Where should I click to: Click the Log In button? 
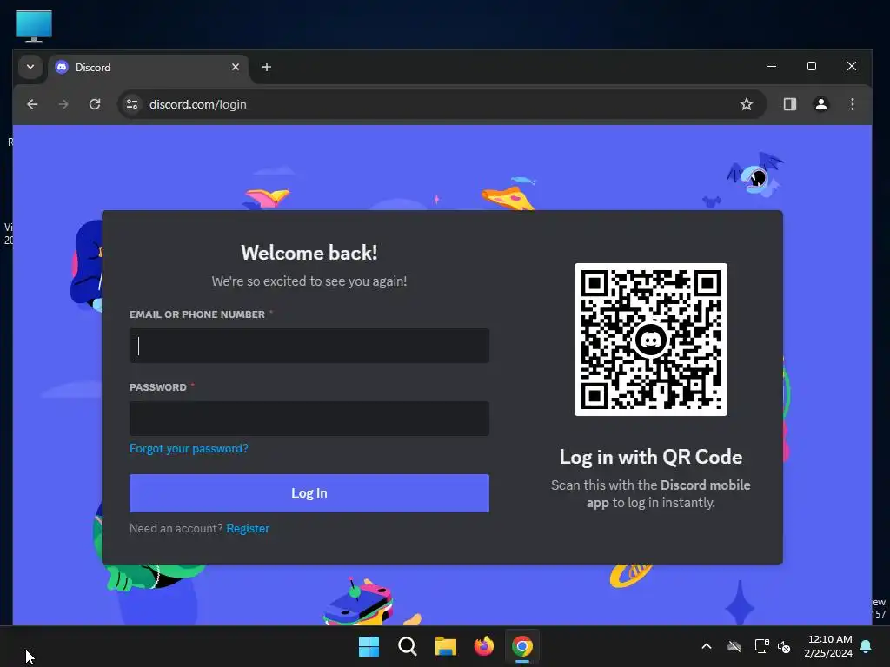[x=309, y=493]
